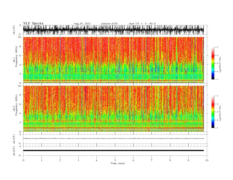233x180 pixels.
Task: Click the ch.1 voltage waveform trace
Action: pyautogui.click(x=113, y=30)
